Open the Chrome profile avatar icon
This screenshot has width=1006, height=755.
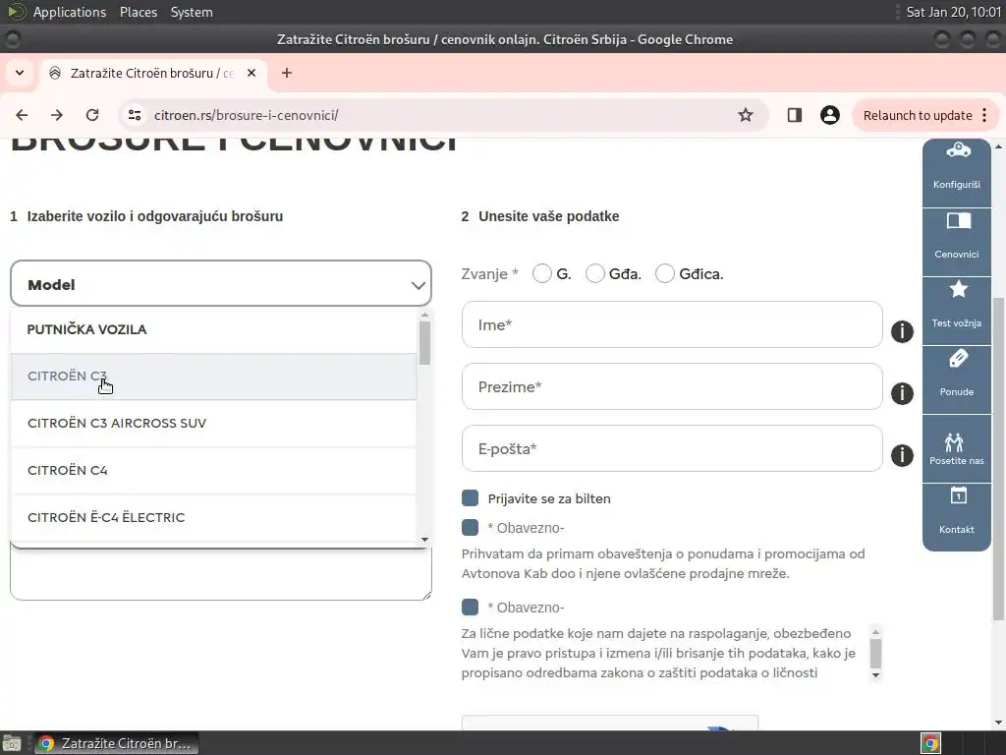[829, 115]
